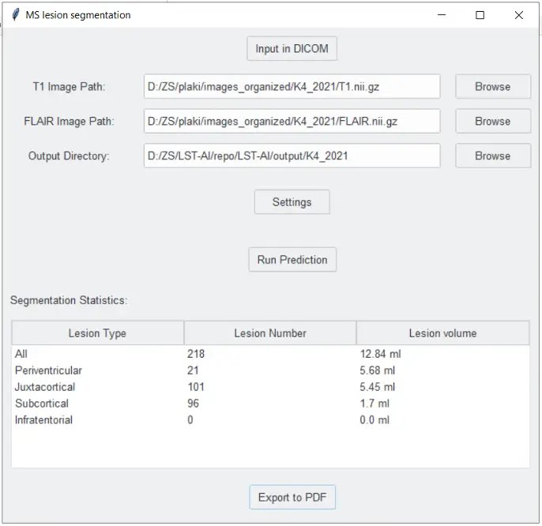
Task: Sort by Lesion Number column header
Action: point(270,333)
